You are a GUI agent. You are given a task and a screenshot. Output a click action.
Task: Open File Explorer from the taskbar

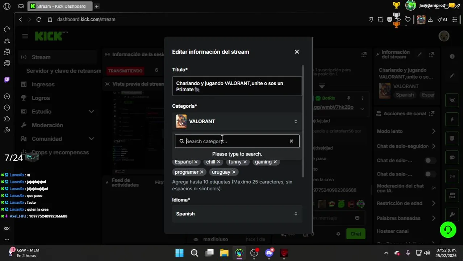coord(224,253)
